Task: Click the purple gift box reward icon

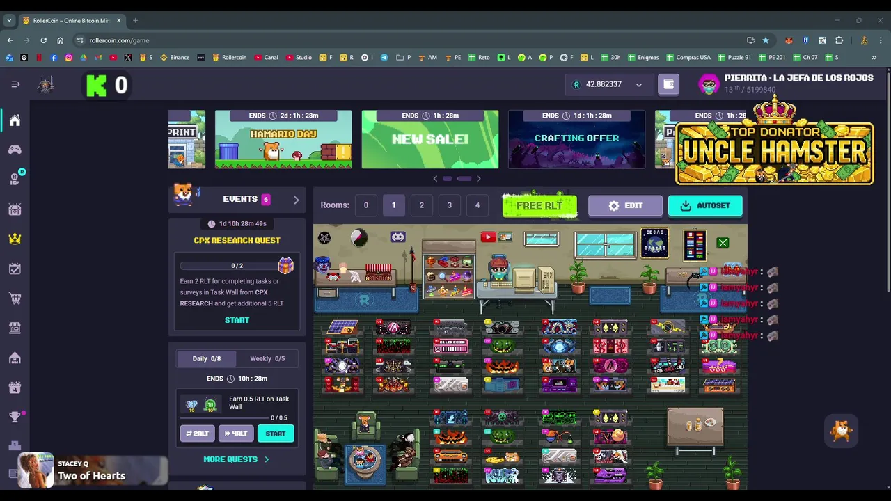Action: [x=285, y=265]
